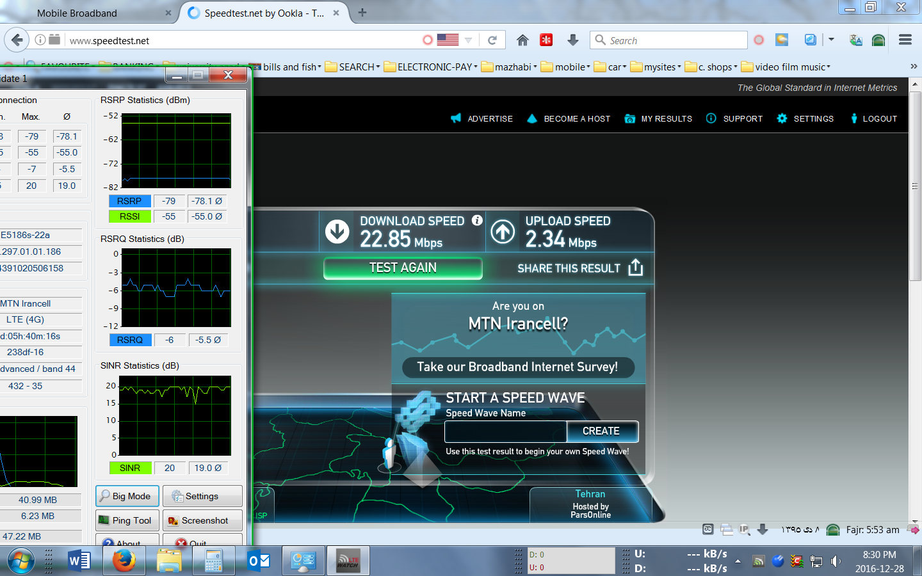Viewport: 922px width, 576px height.
Task: Open Outlook from the taskbar
Action: click(x=259, y=561)
